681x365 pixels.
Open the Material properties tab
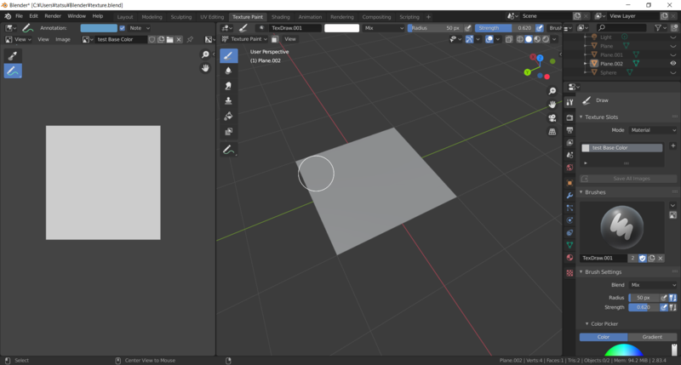pyautogui.click(x=569, y=258)
